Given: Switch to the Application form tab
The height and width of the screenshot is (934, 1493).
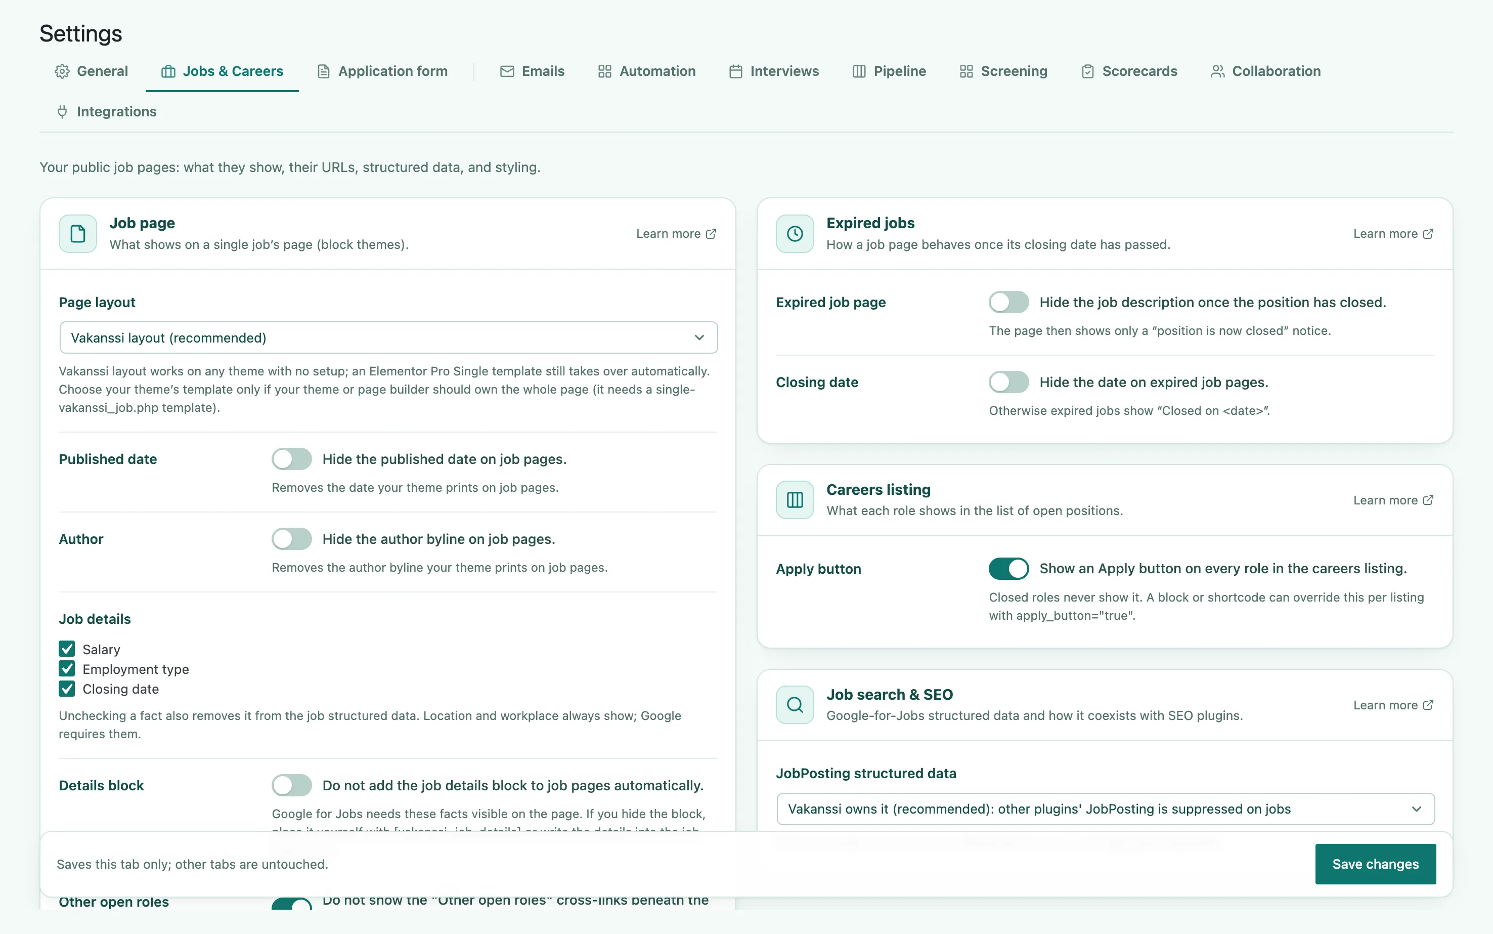Looking at the screenshot, I should (383, 72).
